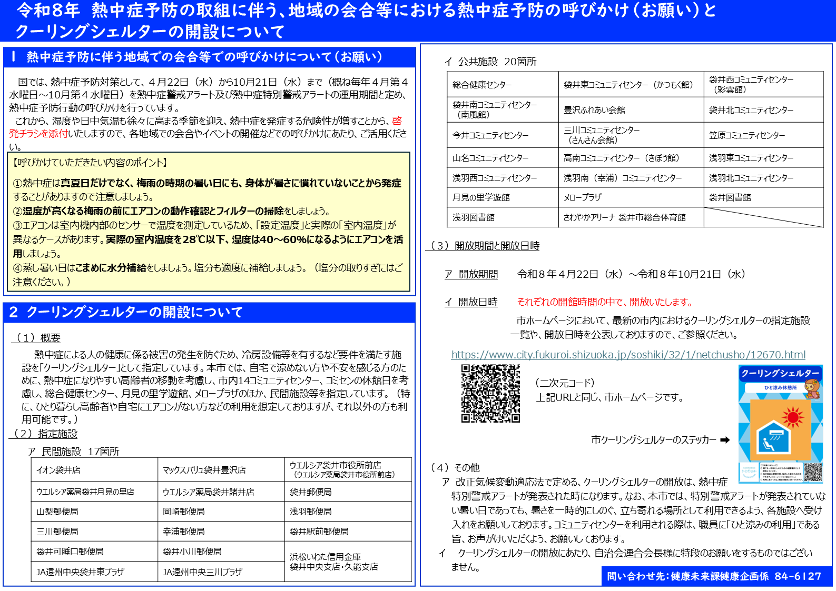
Task: Click table cell 笠原コミュニティセンター
Action: coord(763,135)
